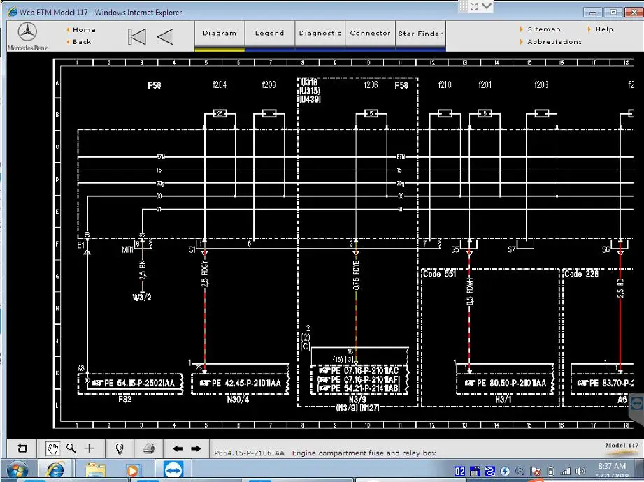Viewport: 644px width, 482px height.
Task: Print the diagram with printer icon
Action: pyautogui.click(x=149, y=448)
